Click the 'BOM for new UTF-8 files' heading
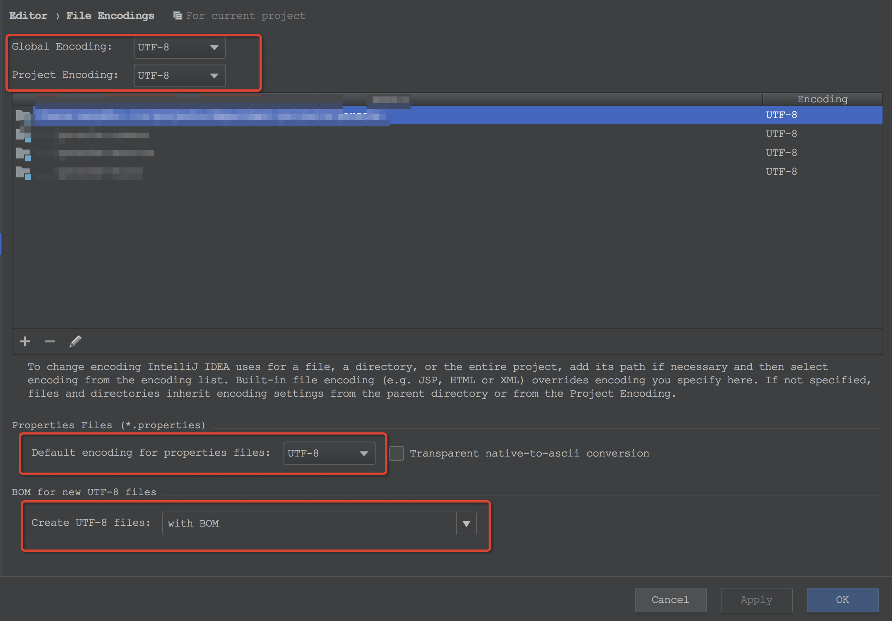The image size is (892, 621). (84, 492)
